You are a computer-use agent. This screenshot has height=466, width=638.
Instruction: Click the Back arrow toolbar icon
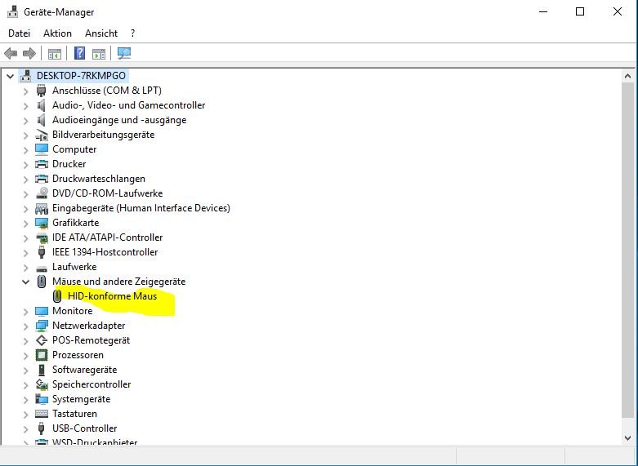point(11,53)
